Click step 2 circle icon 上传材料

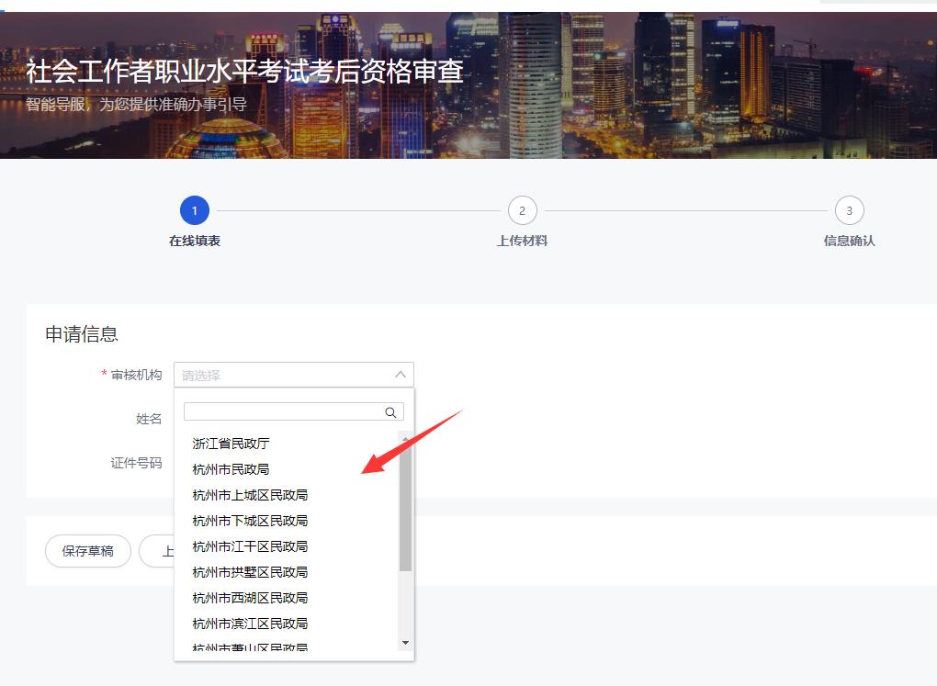(522, 208)
